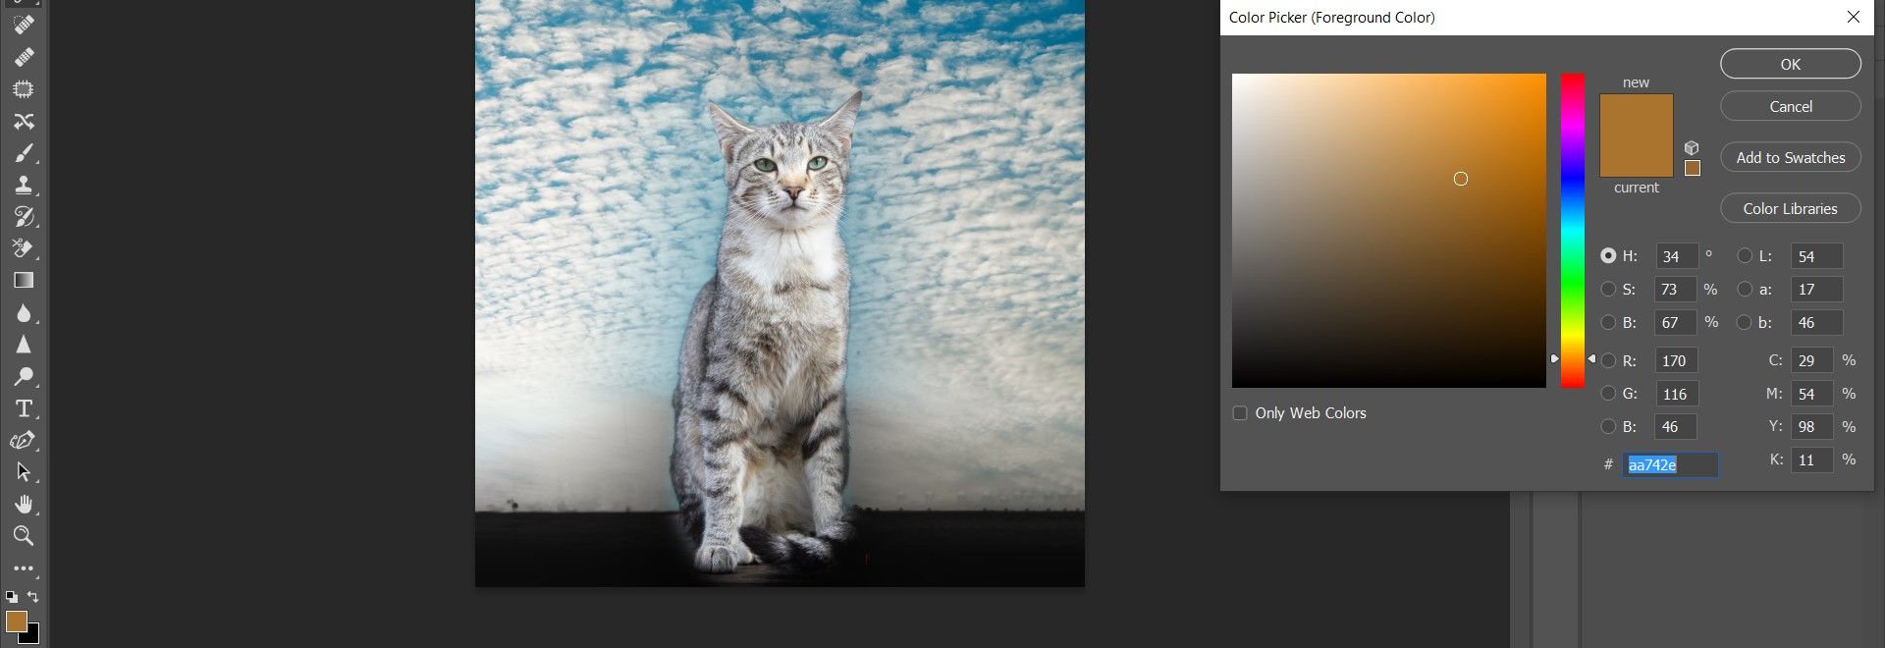1885x648 pixels.
Task: Select the Zoom tool magnifier
Action: 24,536
